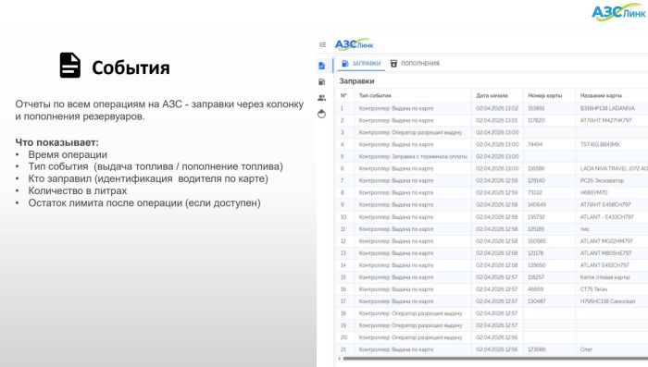This screenshot has width=648, height=367.
Task: Select card number 74494
Action: tap(535, 144)
